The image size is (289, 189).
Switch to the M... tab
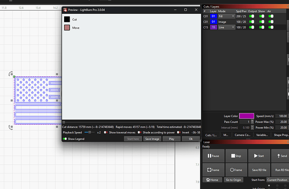[x=226, y=135]
